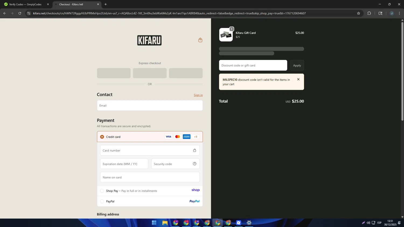Open the notifications bell icon
This screenshot has width=404, height=227.
tap(399, 223)
